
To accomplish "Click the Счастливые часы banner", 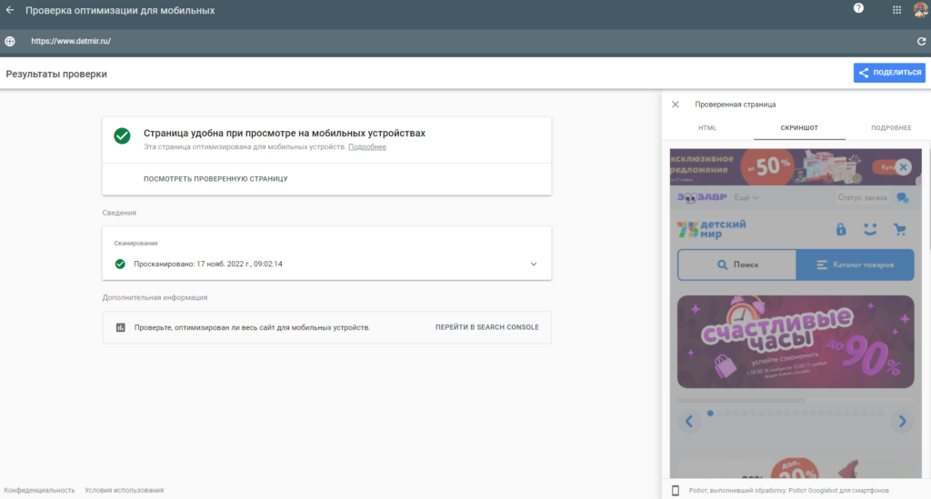I will pyautogui.click(x=796, y=342).
